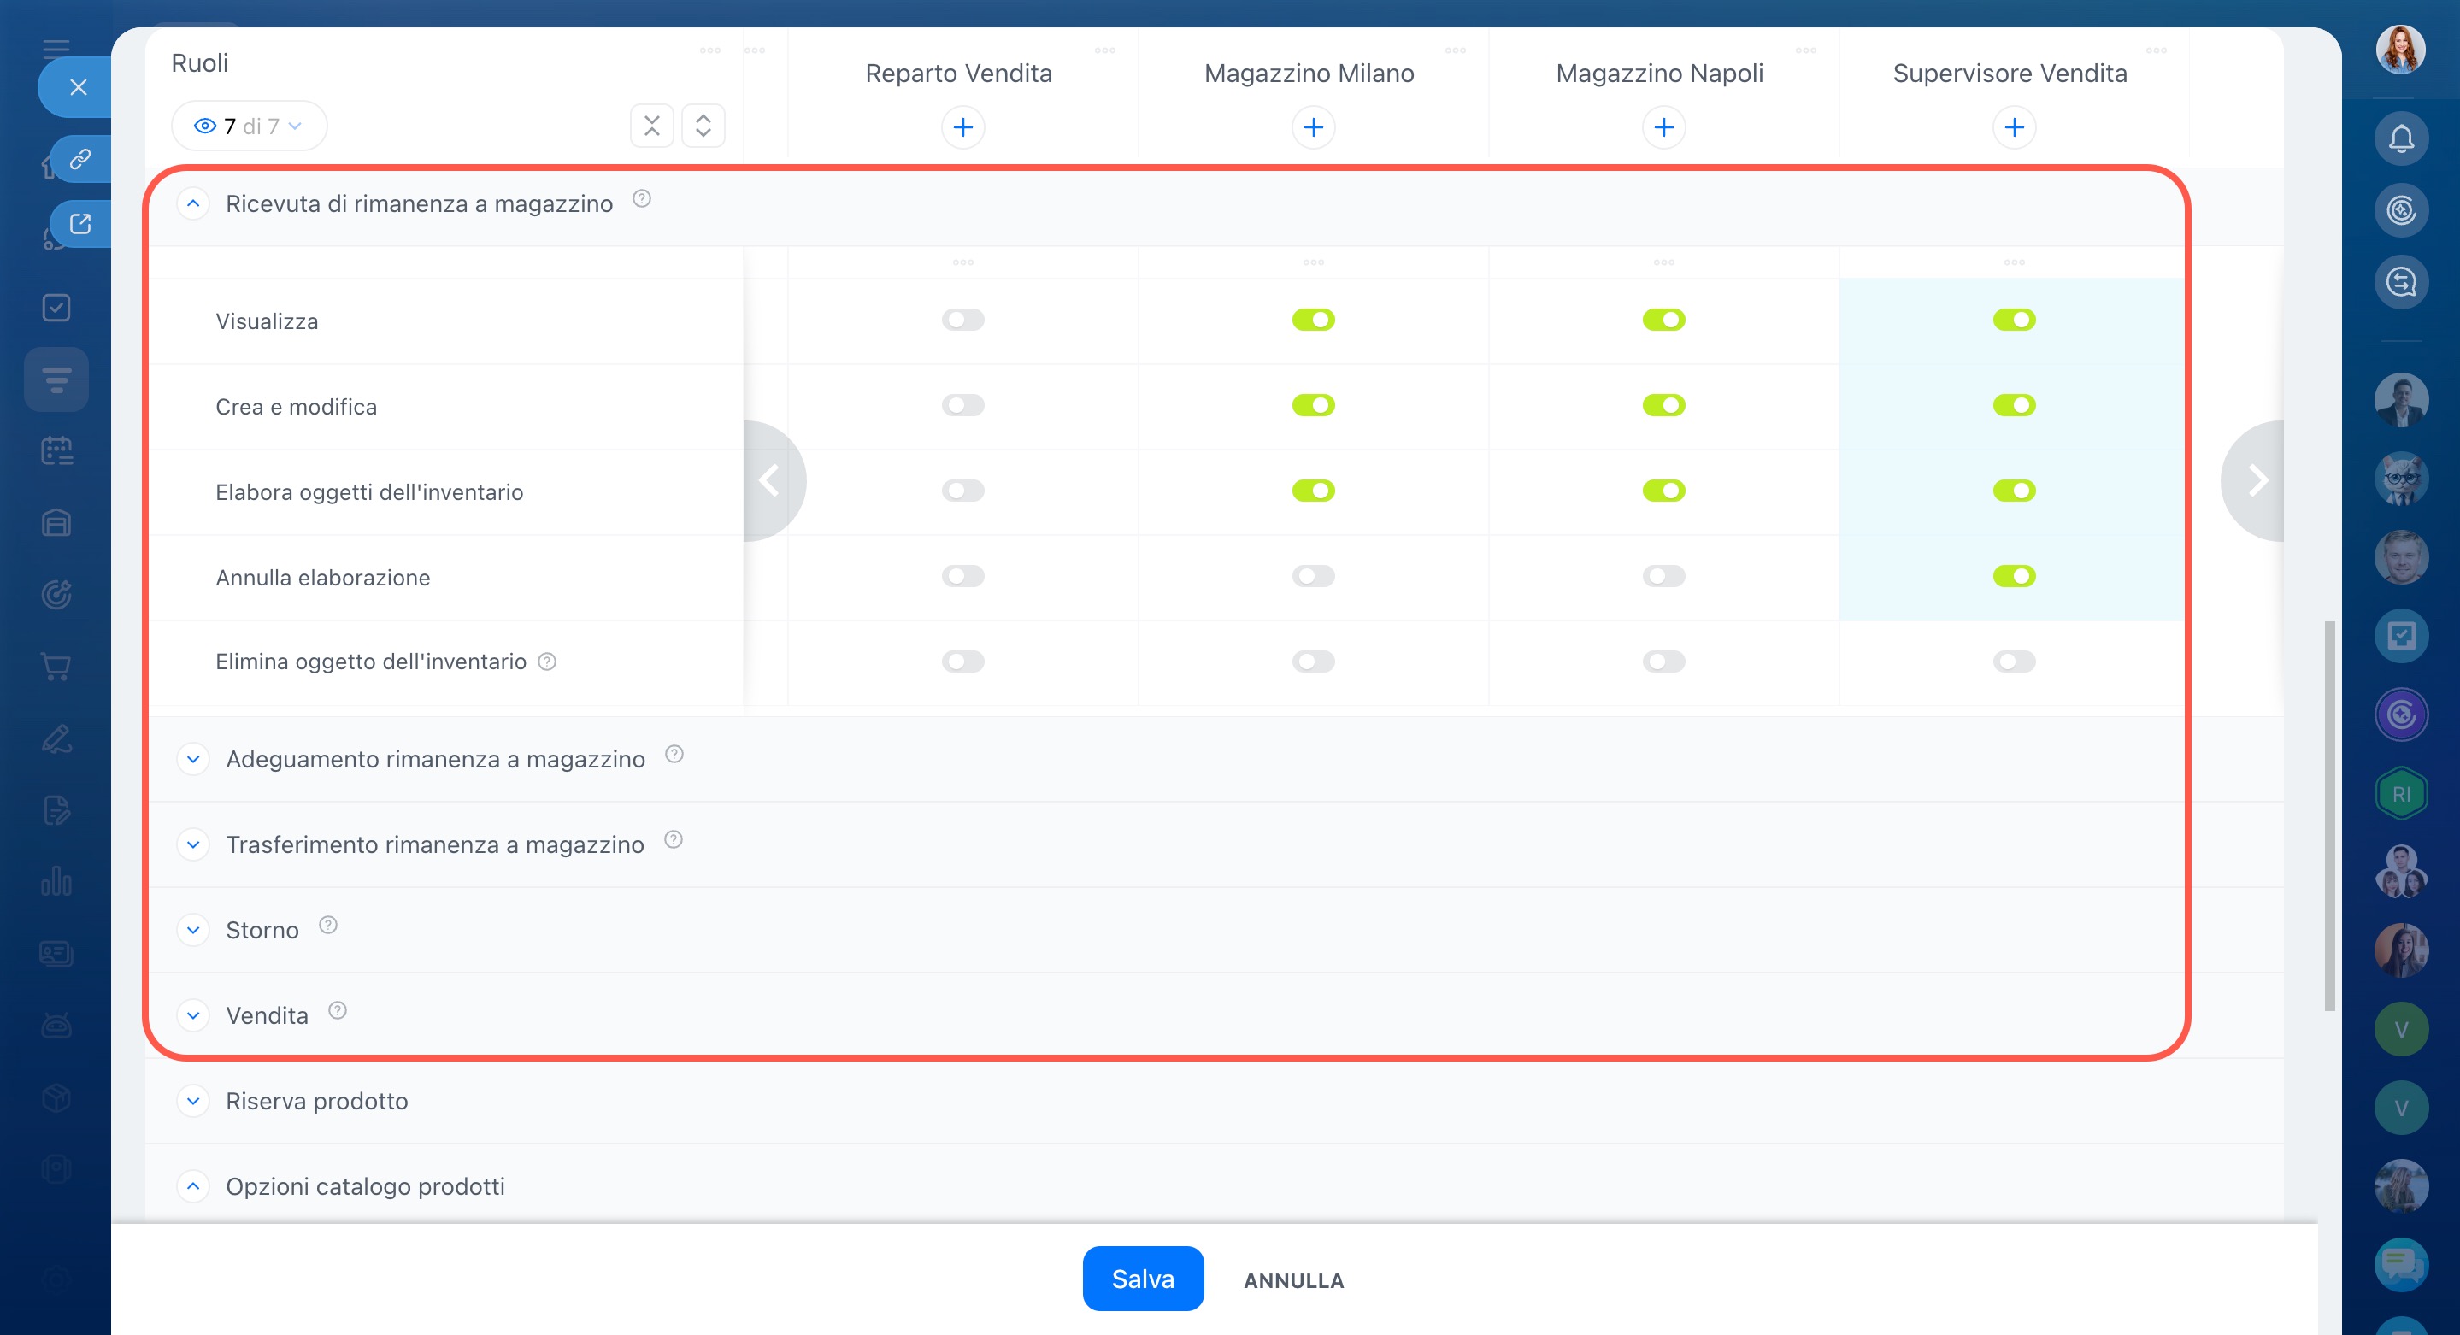The image size is (2460, 1335).
Task: Enable Elimina oggetto for Supervisore Vendita
Action: (2014, 662)
